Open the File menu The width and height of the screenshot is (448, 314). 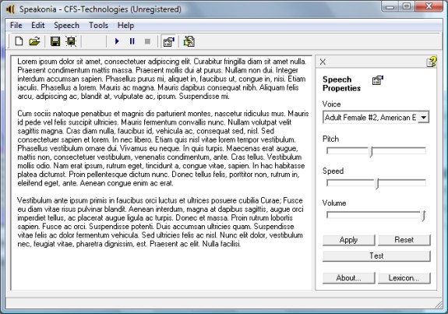tap(16, 26)
